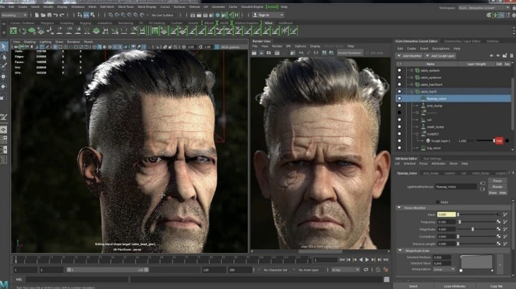Viewport: 516px width, 289px height.
Task: Open the 24 fps frame rate dropdown
Action: pyautogui.click(x=345, y=270)
